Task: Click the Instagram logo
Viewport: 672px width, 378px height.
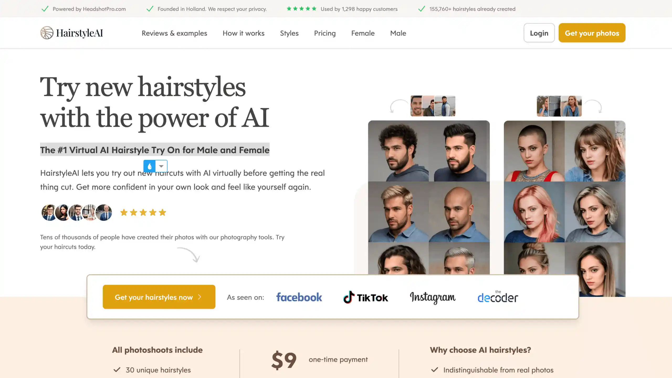Action: [x=433, y=297]
